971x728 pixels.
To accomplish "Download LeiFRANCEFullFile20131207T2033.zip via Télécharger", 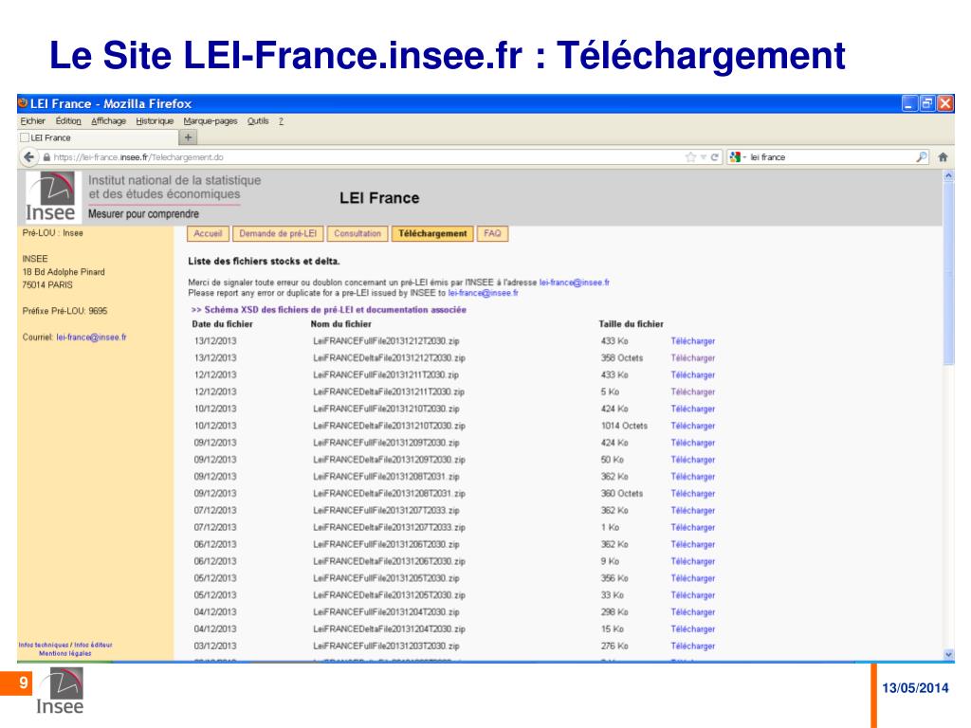I will click(x=692, y=510).
